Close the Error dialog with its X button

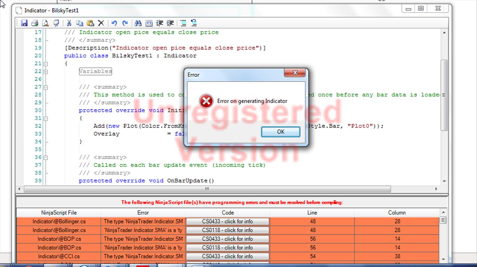point(295,73)
